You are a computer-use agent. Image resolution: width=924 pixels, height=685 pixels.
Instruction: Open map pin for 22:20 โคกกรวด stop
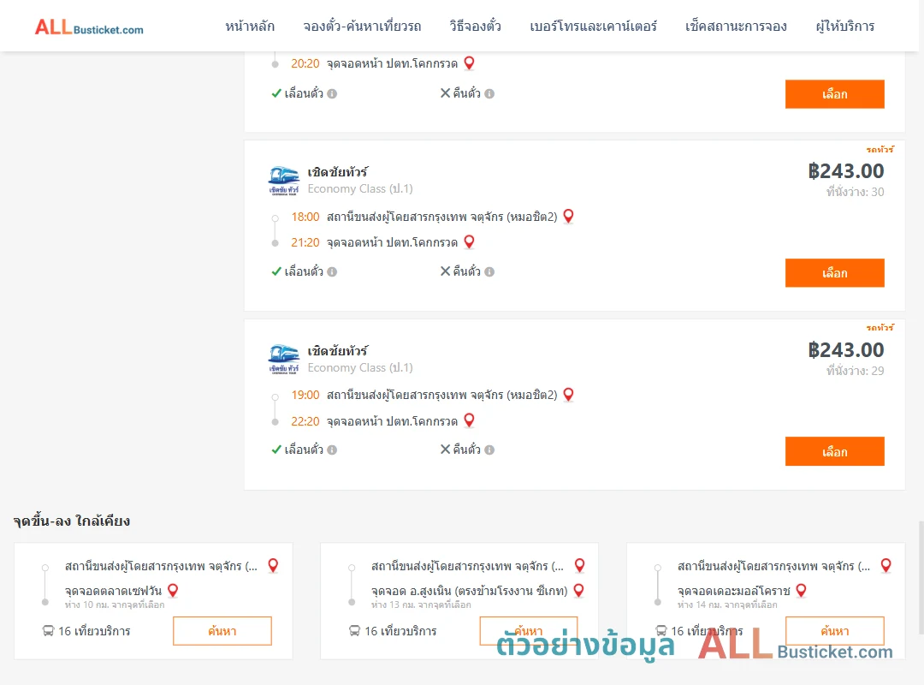coord(469,420)
